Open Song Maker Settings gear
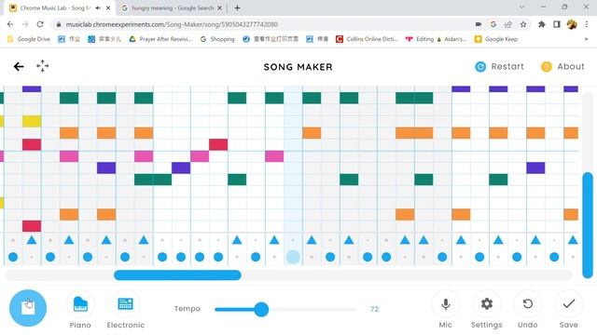 pos(487,309)
